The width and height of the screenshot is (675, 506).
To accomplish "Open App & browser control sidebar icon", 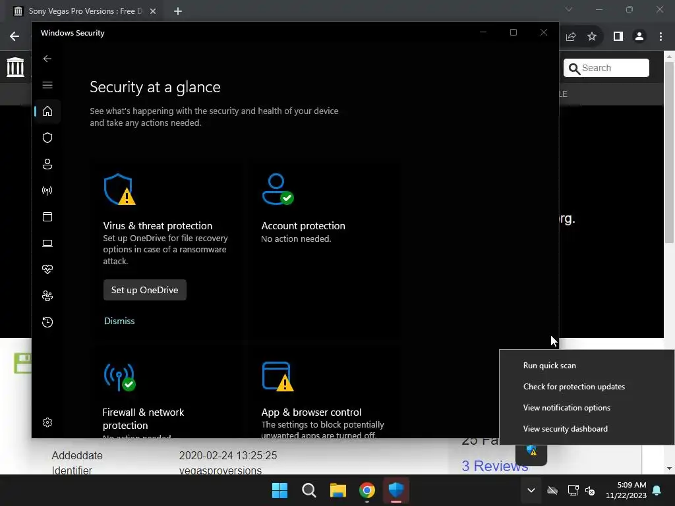I will (47, 216).
